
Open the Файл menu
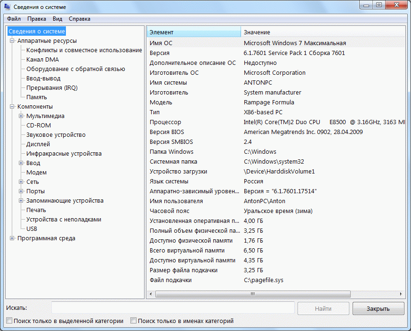(x=14, y=19)
